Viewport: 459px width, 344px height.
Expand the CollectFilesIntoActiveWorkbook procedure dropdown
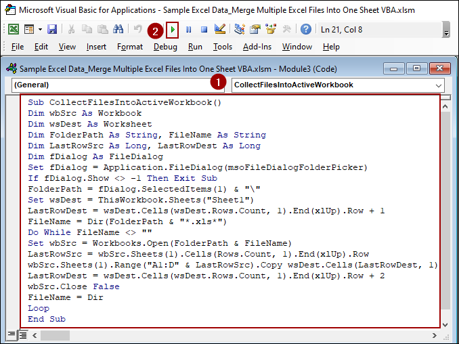click(438, 85)
